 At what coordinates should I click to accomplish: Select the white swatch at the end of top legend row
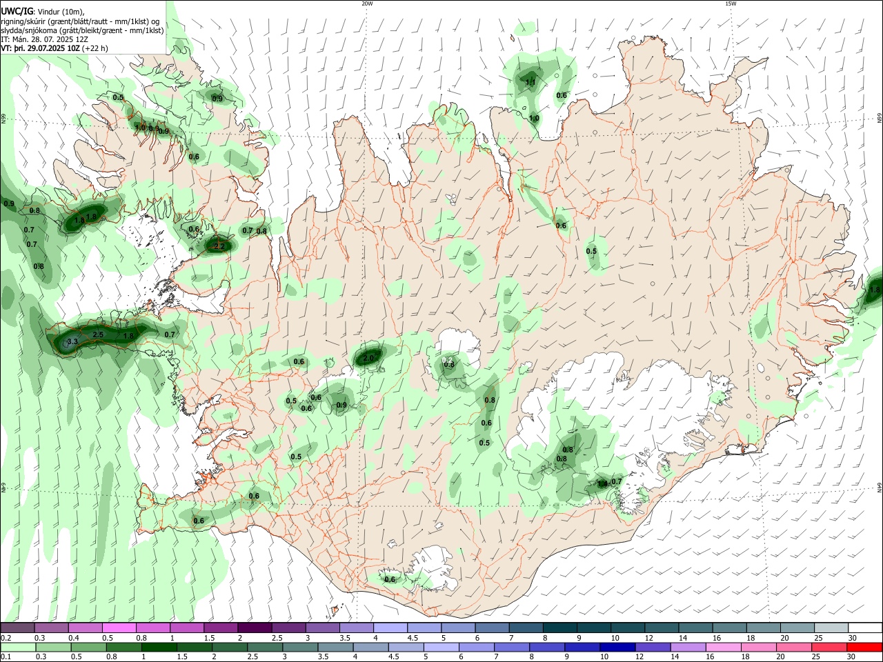[865, 628]
